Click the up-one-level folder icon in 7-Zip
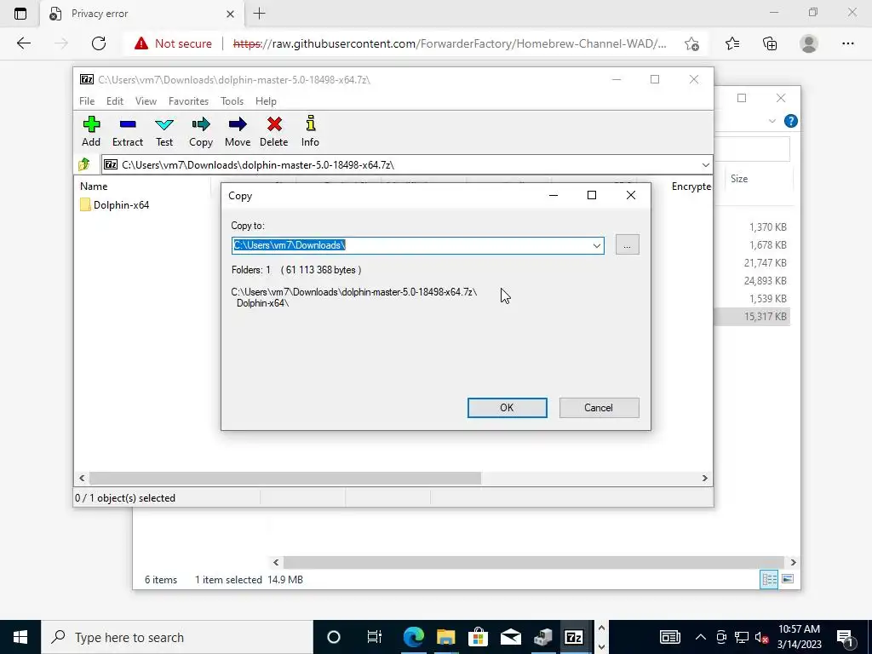Screen dimensions: 872x654 (x=84, y=164)
